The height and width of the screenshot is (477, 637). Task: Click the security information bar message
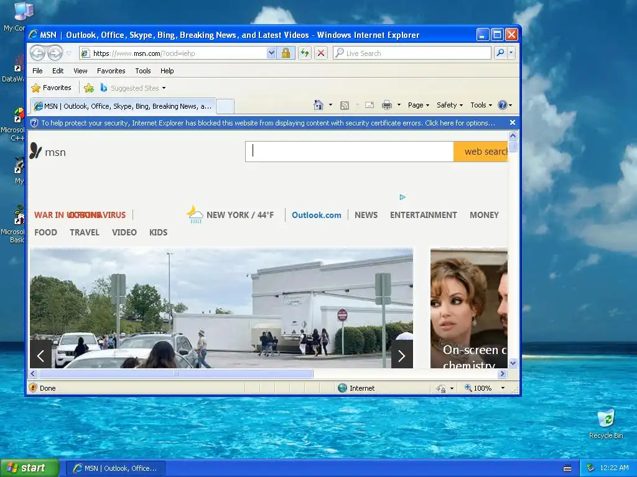268,123
